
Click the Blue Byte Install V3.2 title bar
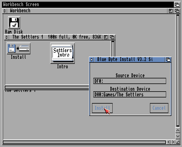[130, 60]
